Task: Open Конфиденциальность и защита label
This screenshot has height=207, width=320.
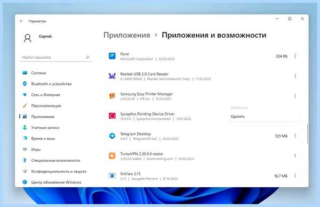Action: pyautogui.click(x=59, y=171)
